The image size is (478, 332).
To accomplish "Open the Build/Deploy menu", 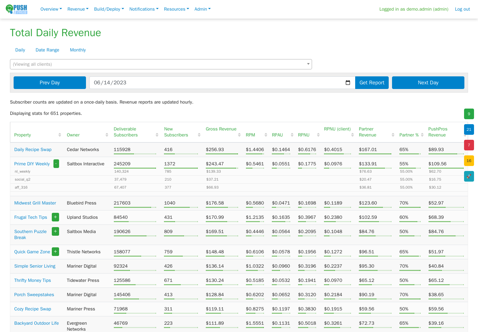I will pos(109,9).
